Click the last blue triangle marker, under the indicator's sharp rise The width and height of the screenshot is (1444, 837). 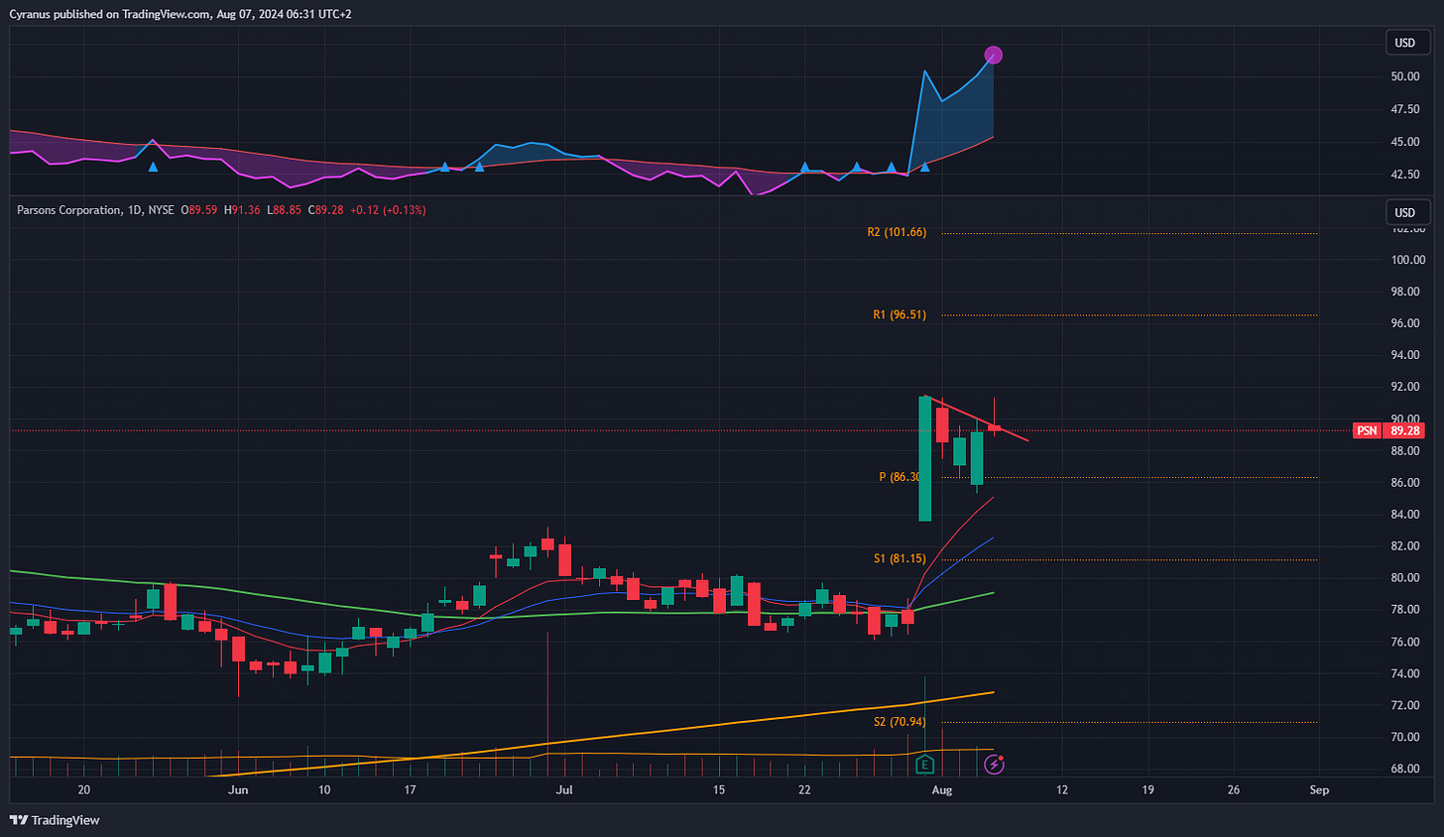click(925, 167)
